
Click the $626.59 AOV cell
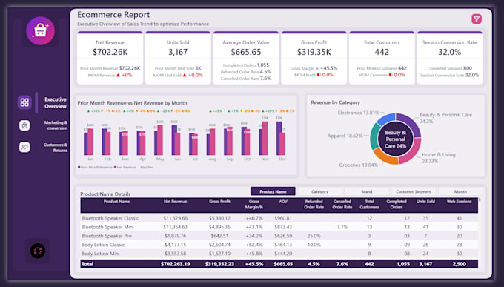click(x=283, y=236)
